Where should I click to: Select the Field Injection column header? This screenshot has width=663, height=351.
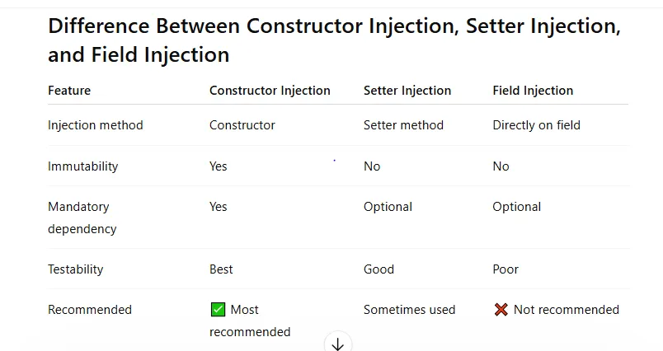point(533,91)
